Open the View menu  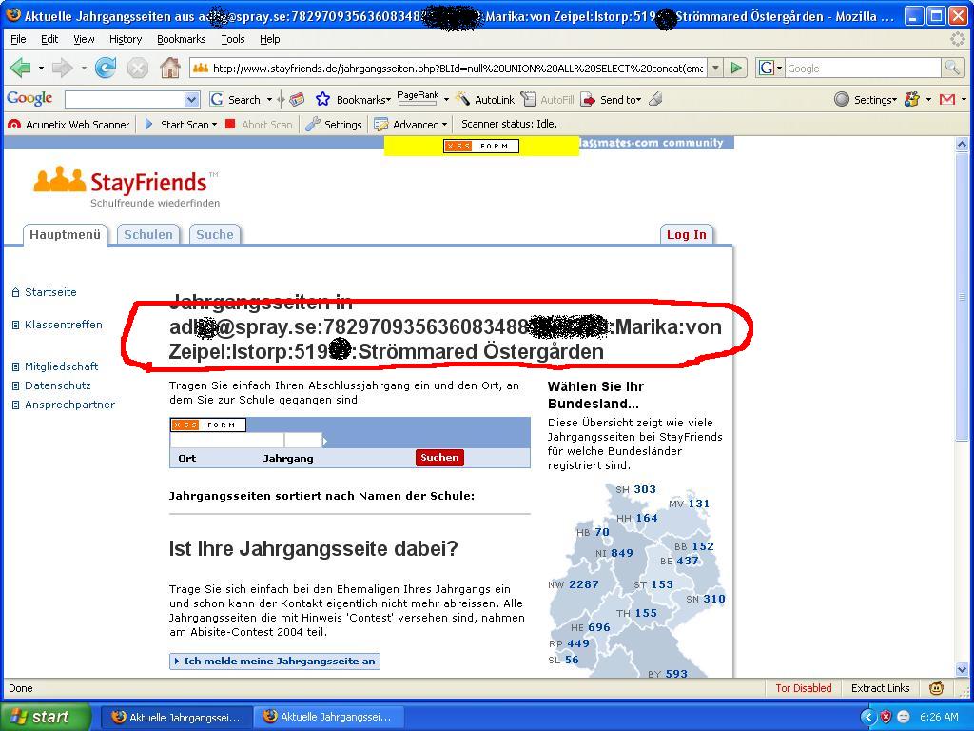click(84, 39)
